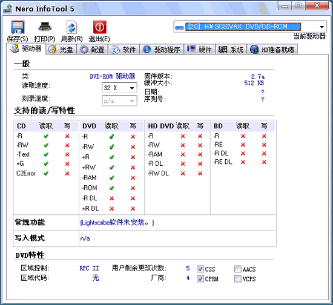Switch to the 配置 configuration tab

[92, 50]
